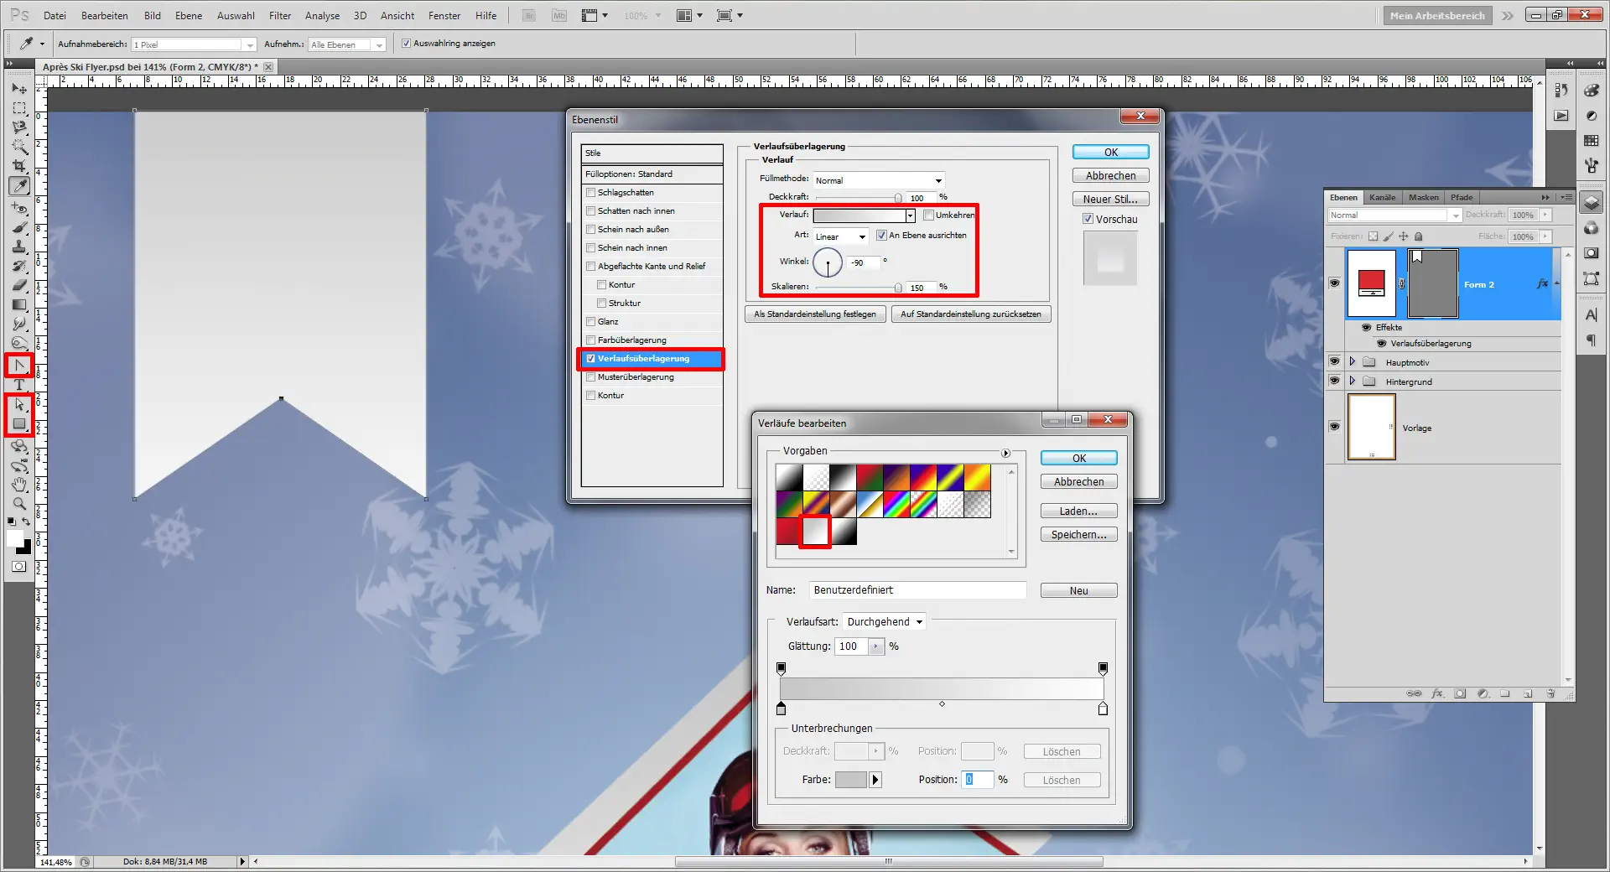Select the Pen tool in toolbar
Viewport: 1610px width, 872px height.
tap(19, 366)
